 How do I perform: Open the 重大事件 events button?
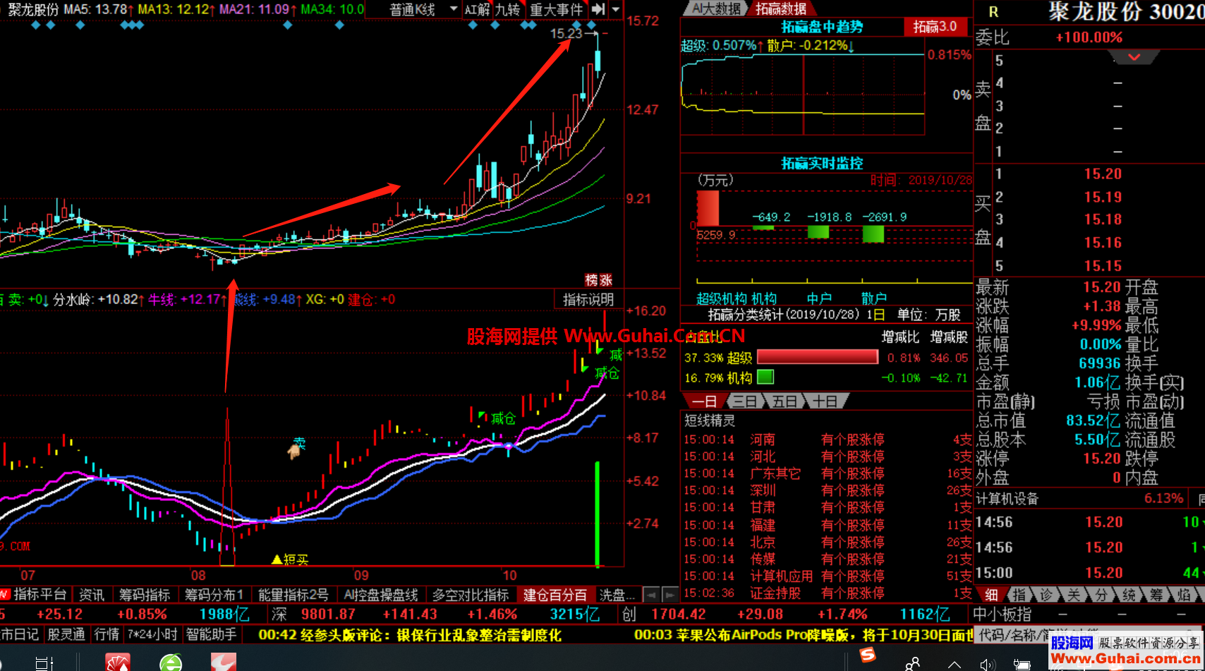pyautogui.click(x=557, y=9)
